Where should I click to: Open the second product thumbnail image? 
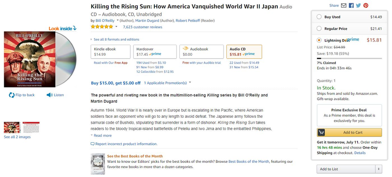pos(31,128)
